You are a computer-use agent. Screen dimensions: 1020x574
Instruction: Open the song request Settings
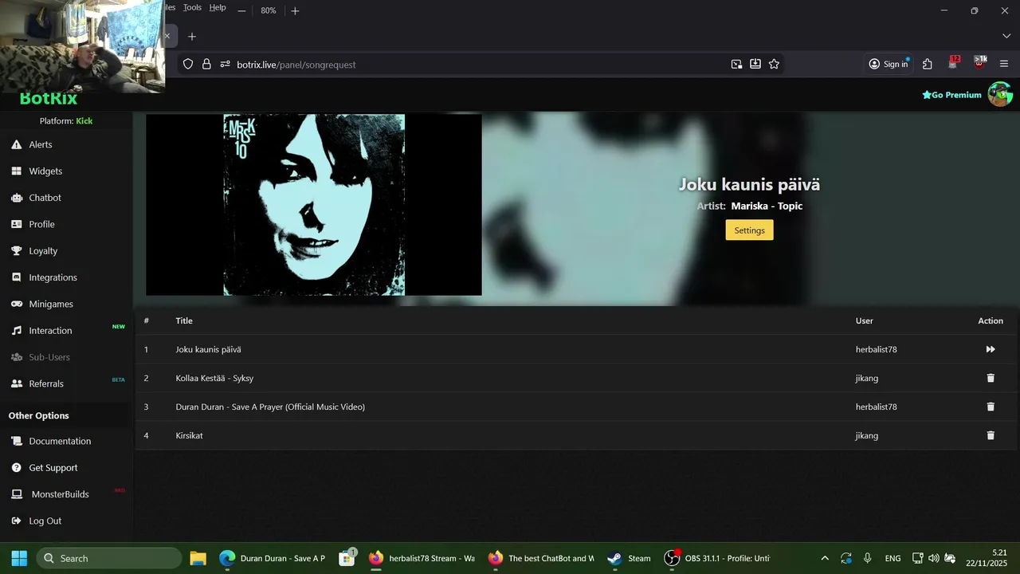[x=749, y=230]
